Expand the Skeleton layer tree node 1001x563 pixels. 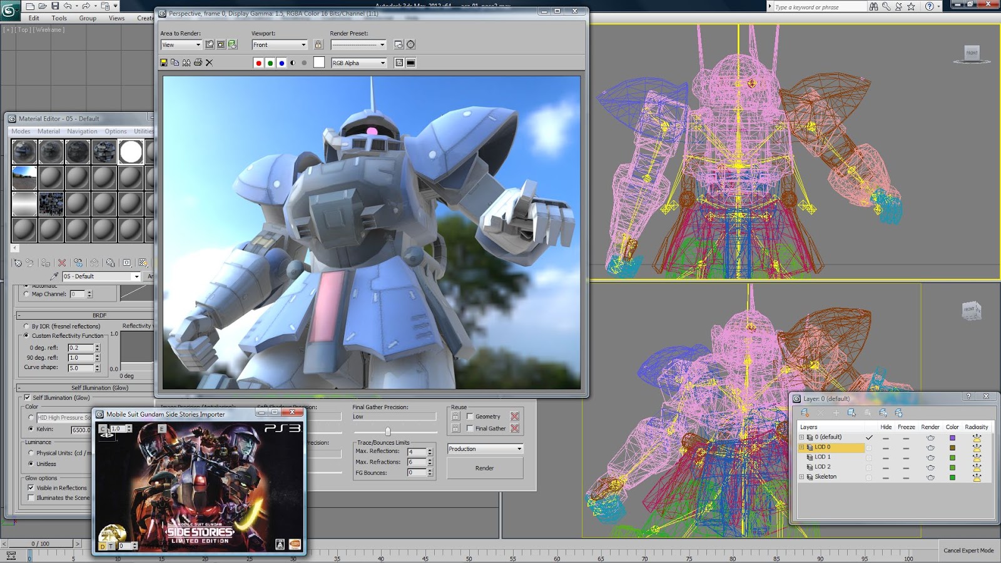(x=801, y=477)
